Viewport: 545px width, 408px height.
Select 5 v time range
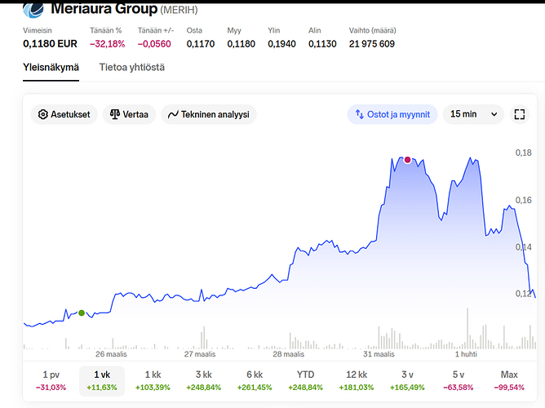pyautogui.click(x=459, y=380)
